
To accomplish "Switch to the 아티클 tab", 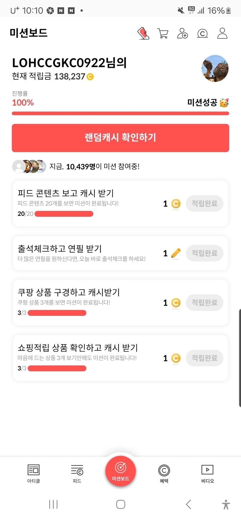I will (x=33, y=473).
